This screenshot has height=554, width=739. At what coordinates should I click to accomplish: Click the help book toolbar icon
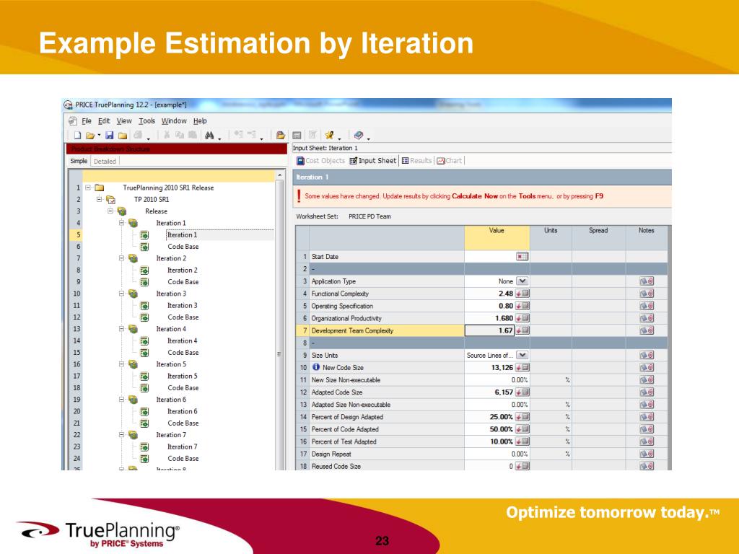(x=359, y=136)
